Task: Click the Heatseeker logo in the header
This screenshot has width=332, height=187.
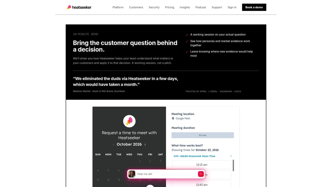Action: pyautogui.click(x=79, y=7)
